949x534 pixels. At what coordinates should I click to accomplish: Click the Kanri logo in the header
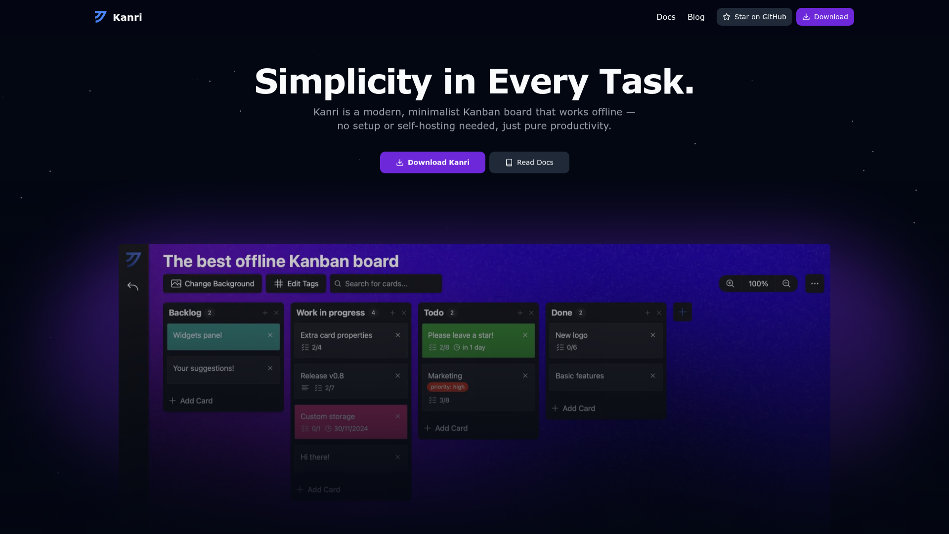[118, 17]
